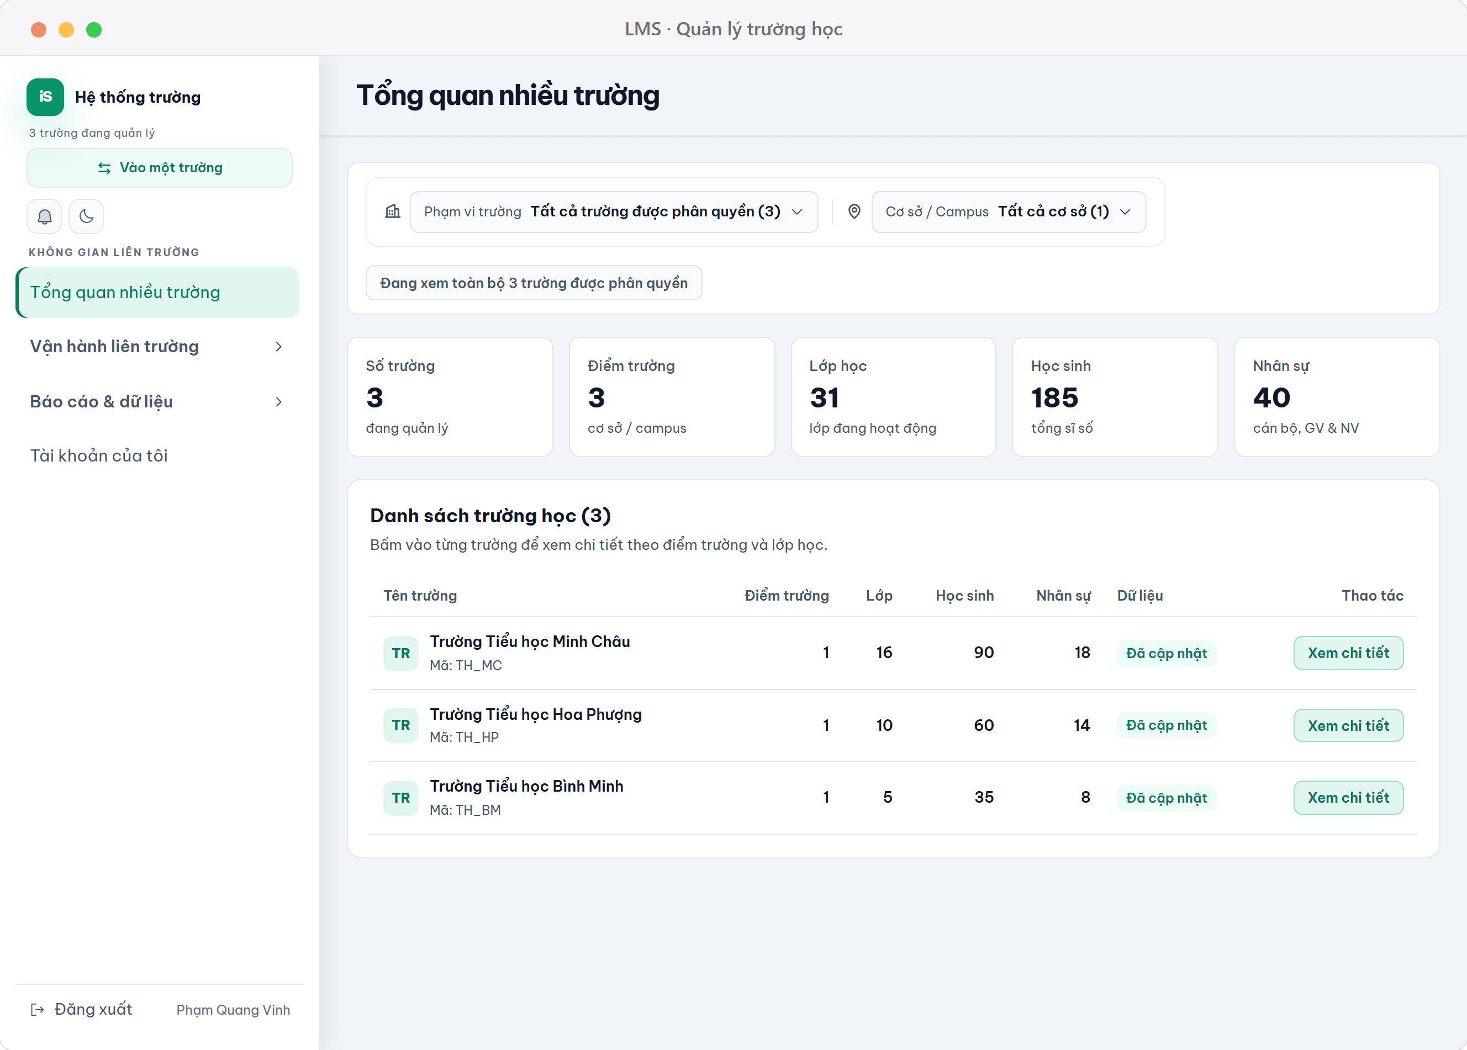Select Tổng quan nhiều trường menu item
1467x1050 pixels.
pyautogui.click(x=157, y=292)
